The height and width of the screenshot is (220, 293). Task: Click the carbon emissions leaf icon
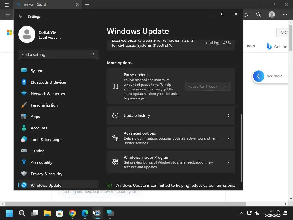coord(109,185)
